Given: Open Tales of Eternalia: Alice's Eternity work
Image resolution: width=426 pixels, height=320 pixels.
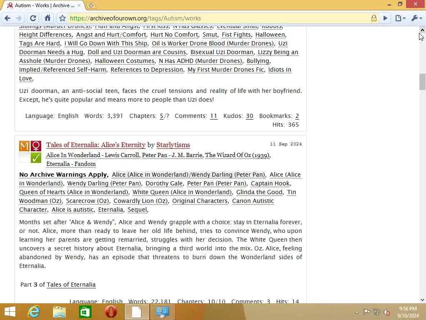Looking at the screenshot, I should coord(96,145).
